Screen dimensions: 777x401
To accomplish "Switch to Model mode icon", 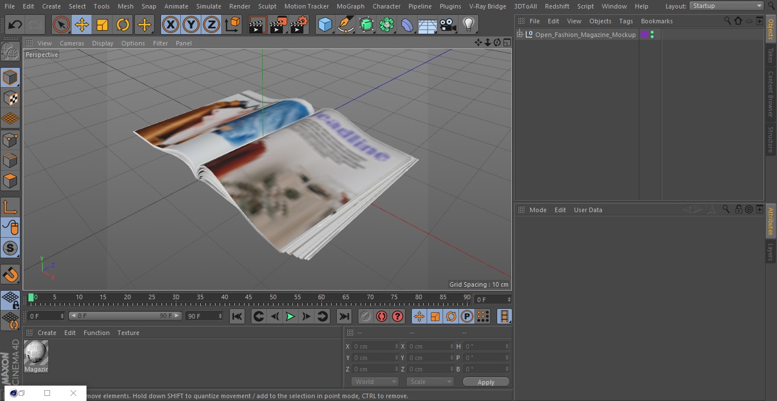I will pos(10,77).
